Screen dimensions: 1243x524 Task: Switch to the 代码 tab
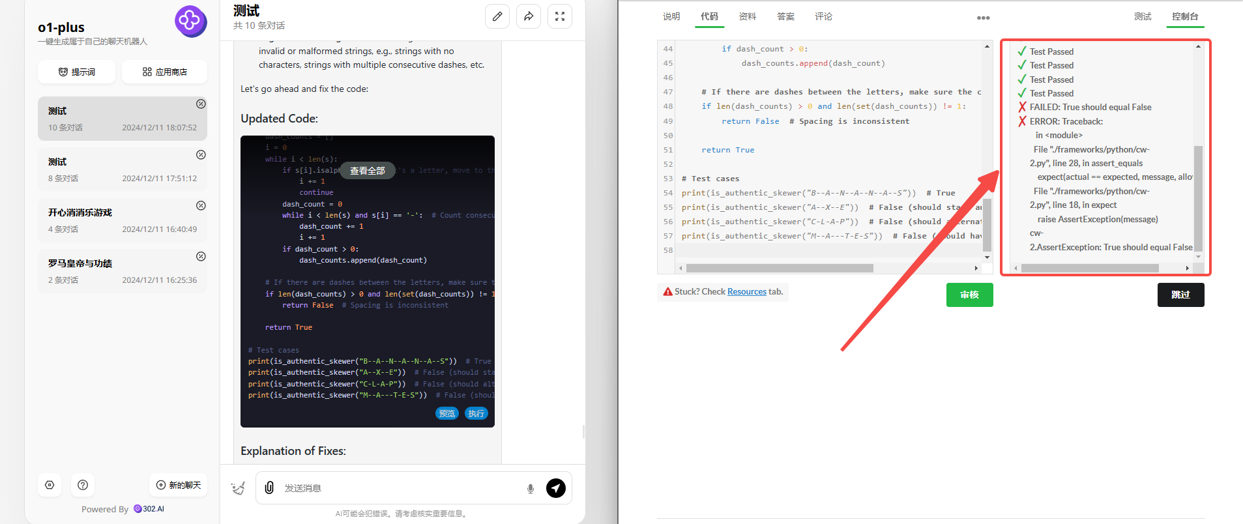(709, 16)
